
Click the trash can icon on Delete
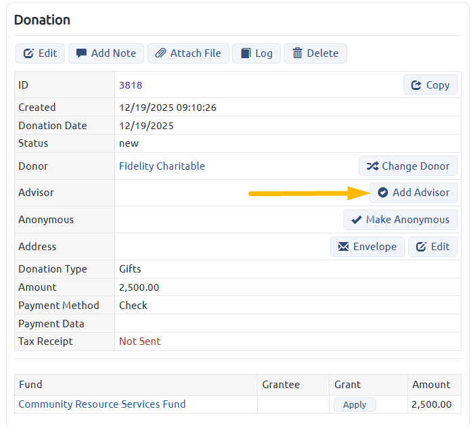click(x=298, y=53)
